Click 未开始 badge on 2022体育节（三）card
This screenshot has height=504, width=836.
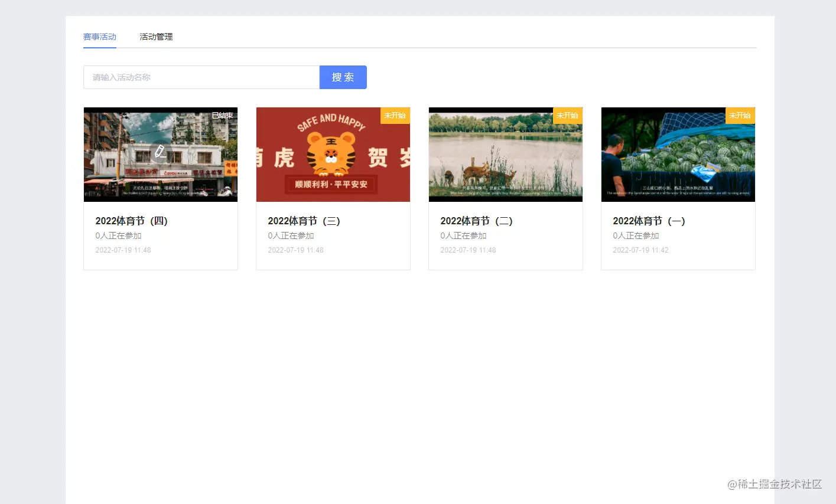pos(395,115)
